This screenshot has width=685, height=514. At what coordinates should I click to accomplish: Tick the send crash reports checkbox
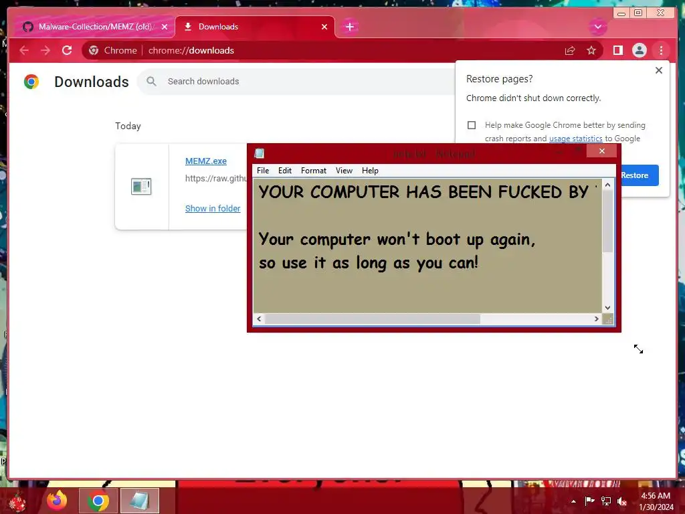pyautogui.click(x=472, y=125)
